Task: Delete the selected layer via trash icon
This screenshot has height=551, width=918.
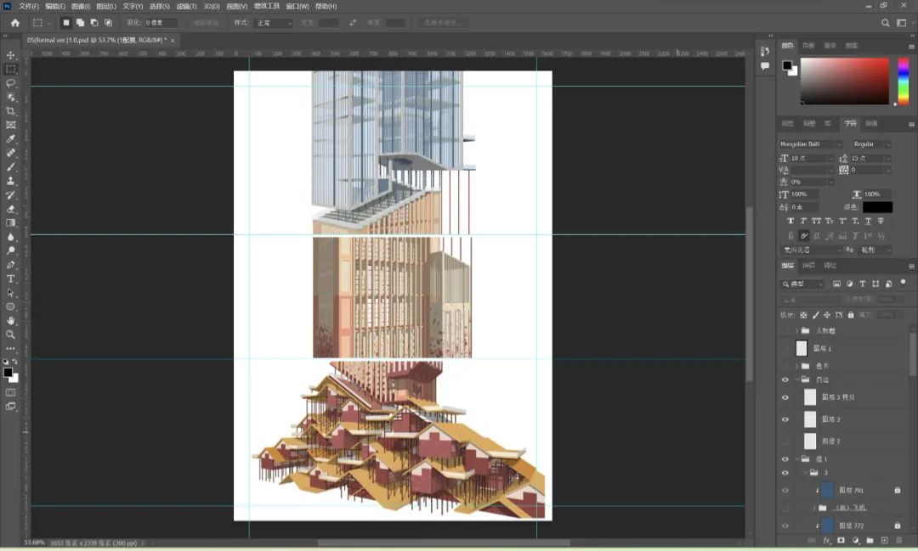Action: click(x=899, y=541)
